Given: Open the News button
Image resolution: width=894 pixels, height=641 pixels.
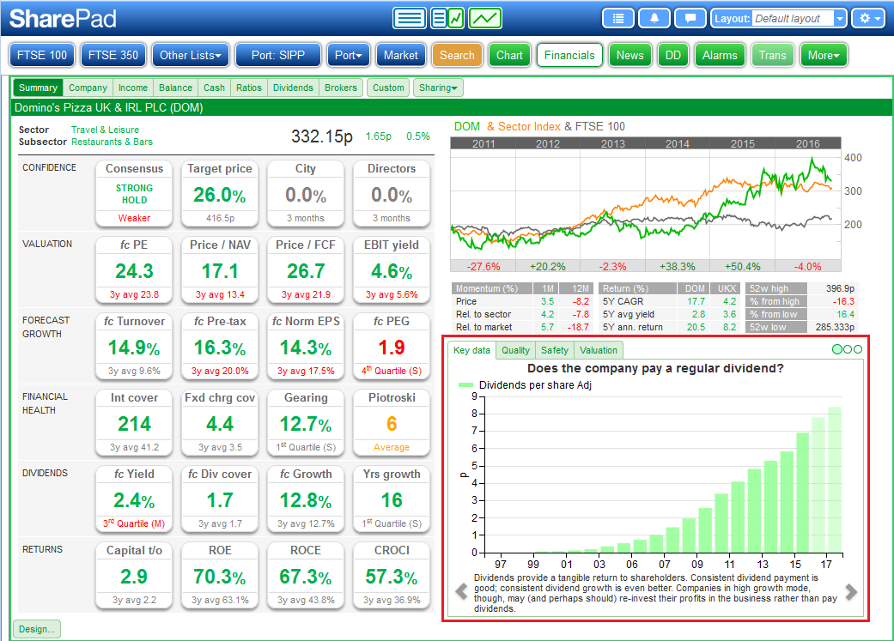Looking at the screenshot, I should pyautogui.click(x=630, y=55).
